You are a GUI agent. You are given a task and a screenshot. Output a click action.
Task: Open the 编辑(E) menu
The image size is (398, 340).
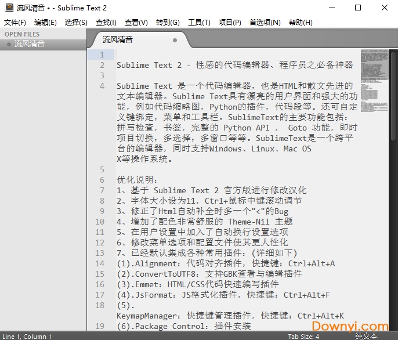pyautogui.click(x=45, y=23)
